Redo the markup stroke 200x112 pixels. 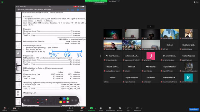(x=28, y=100)
